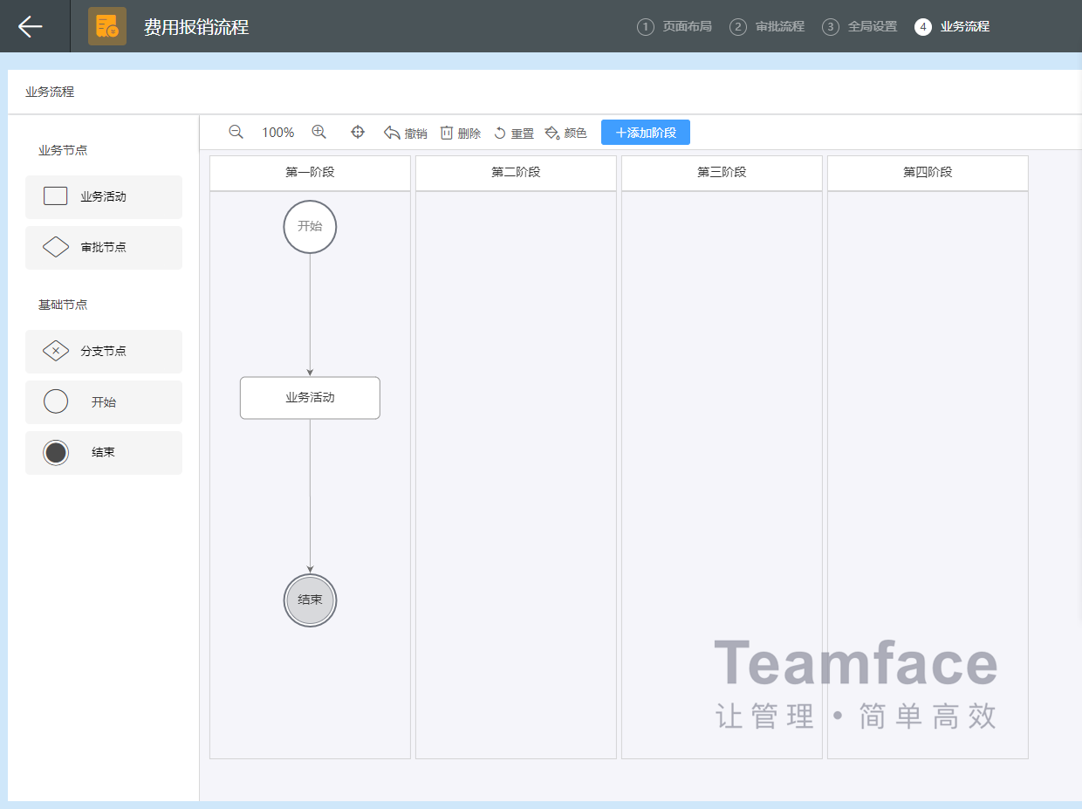Image resolution: width=1082 pixels, height=809 pixels.
Task: Click the 第二阶段 stage header
Action: click(516, 173)
